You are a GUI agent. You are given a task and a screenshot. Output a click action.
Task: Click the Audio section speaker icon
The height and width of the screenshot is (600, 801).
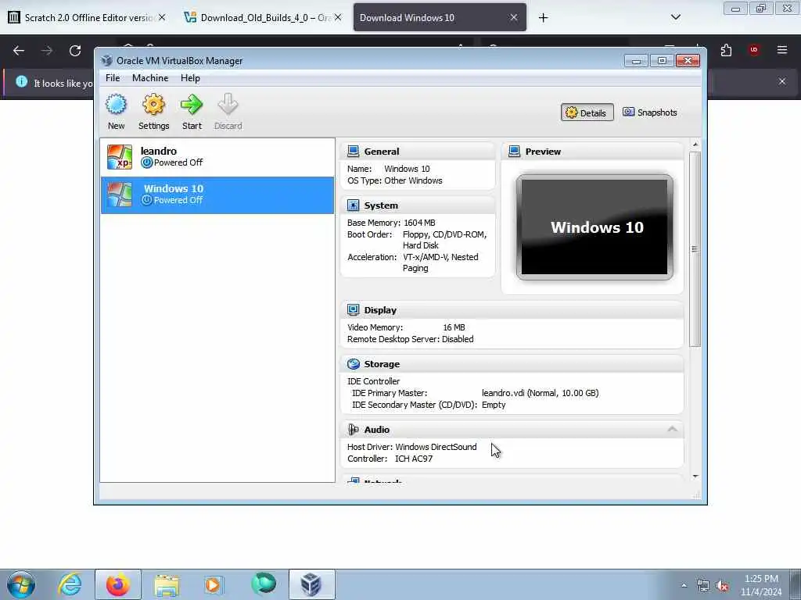(353, 430)
